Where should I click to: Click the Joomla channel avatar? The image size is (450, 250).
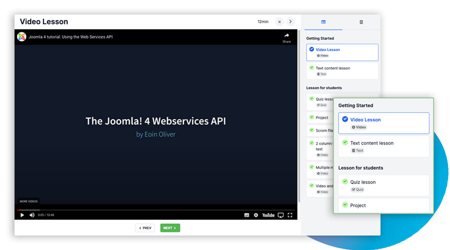coord(21,36)
